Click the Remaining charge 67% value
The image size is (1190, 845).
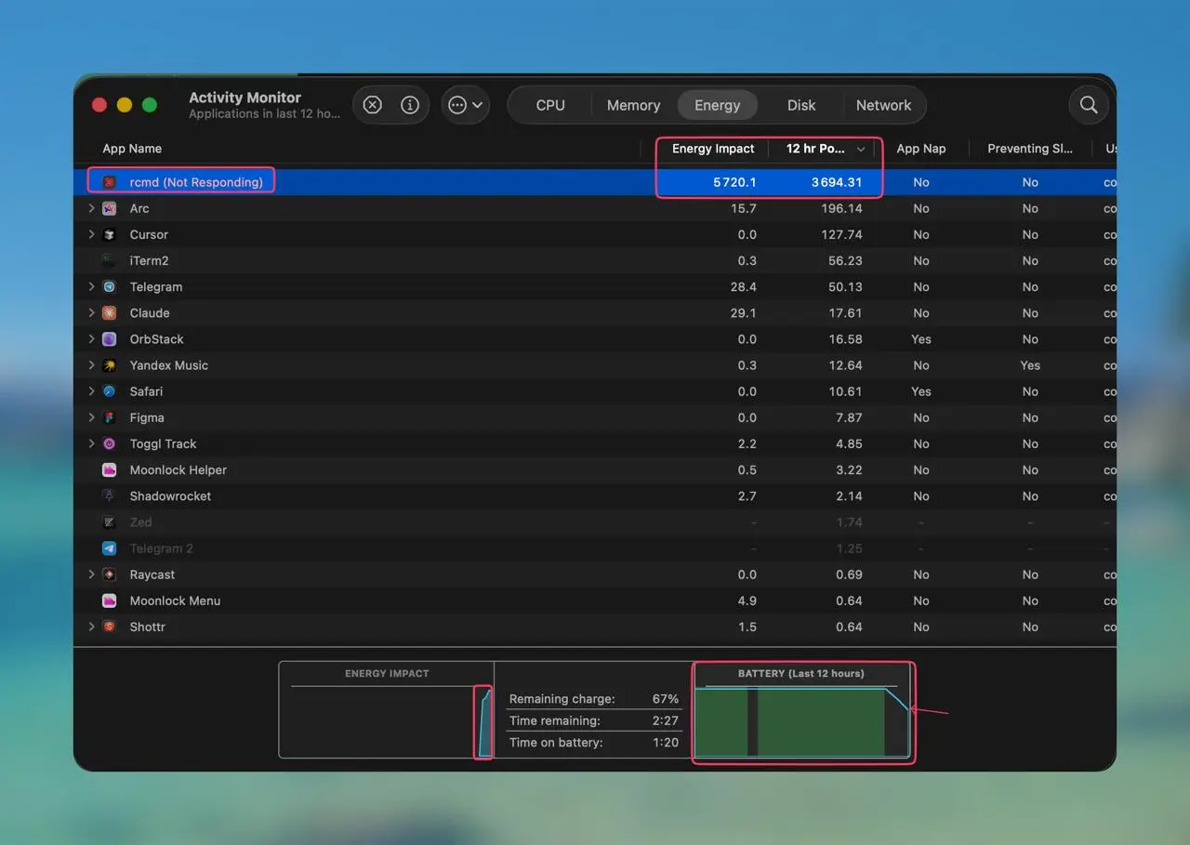pos(666,698)
